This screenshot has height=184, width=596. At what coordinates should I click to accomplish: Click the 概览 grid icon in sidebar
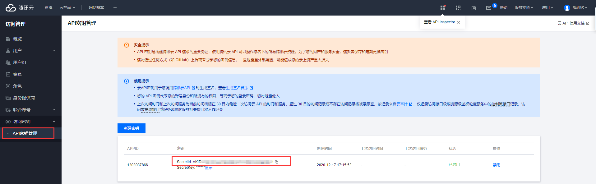tap(8, 39)
